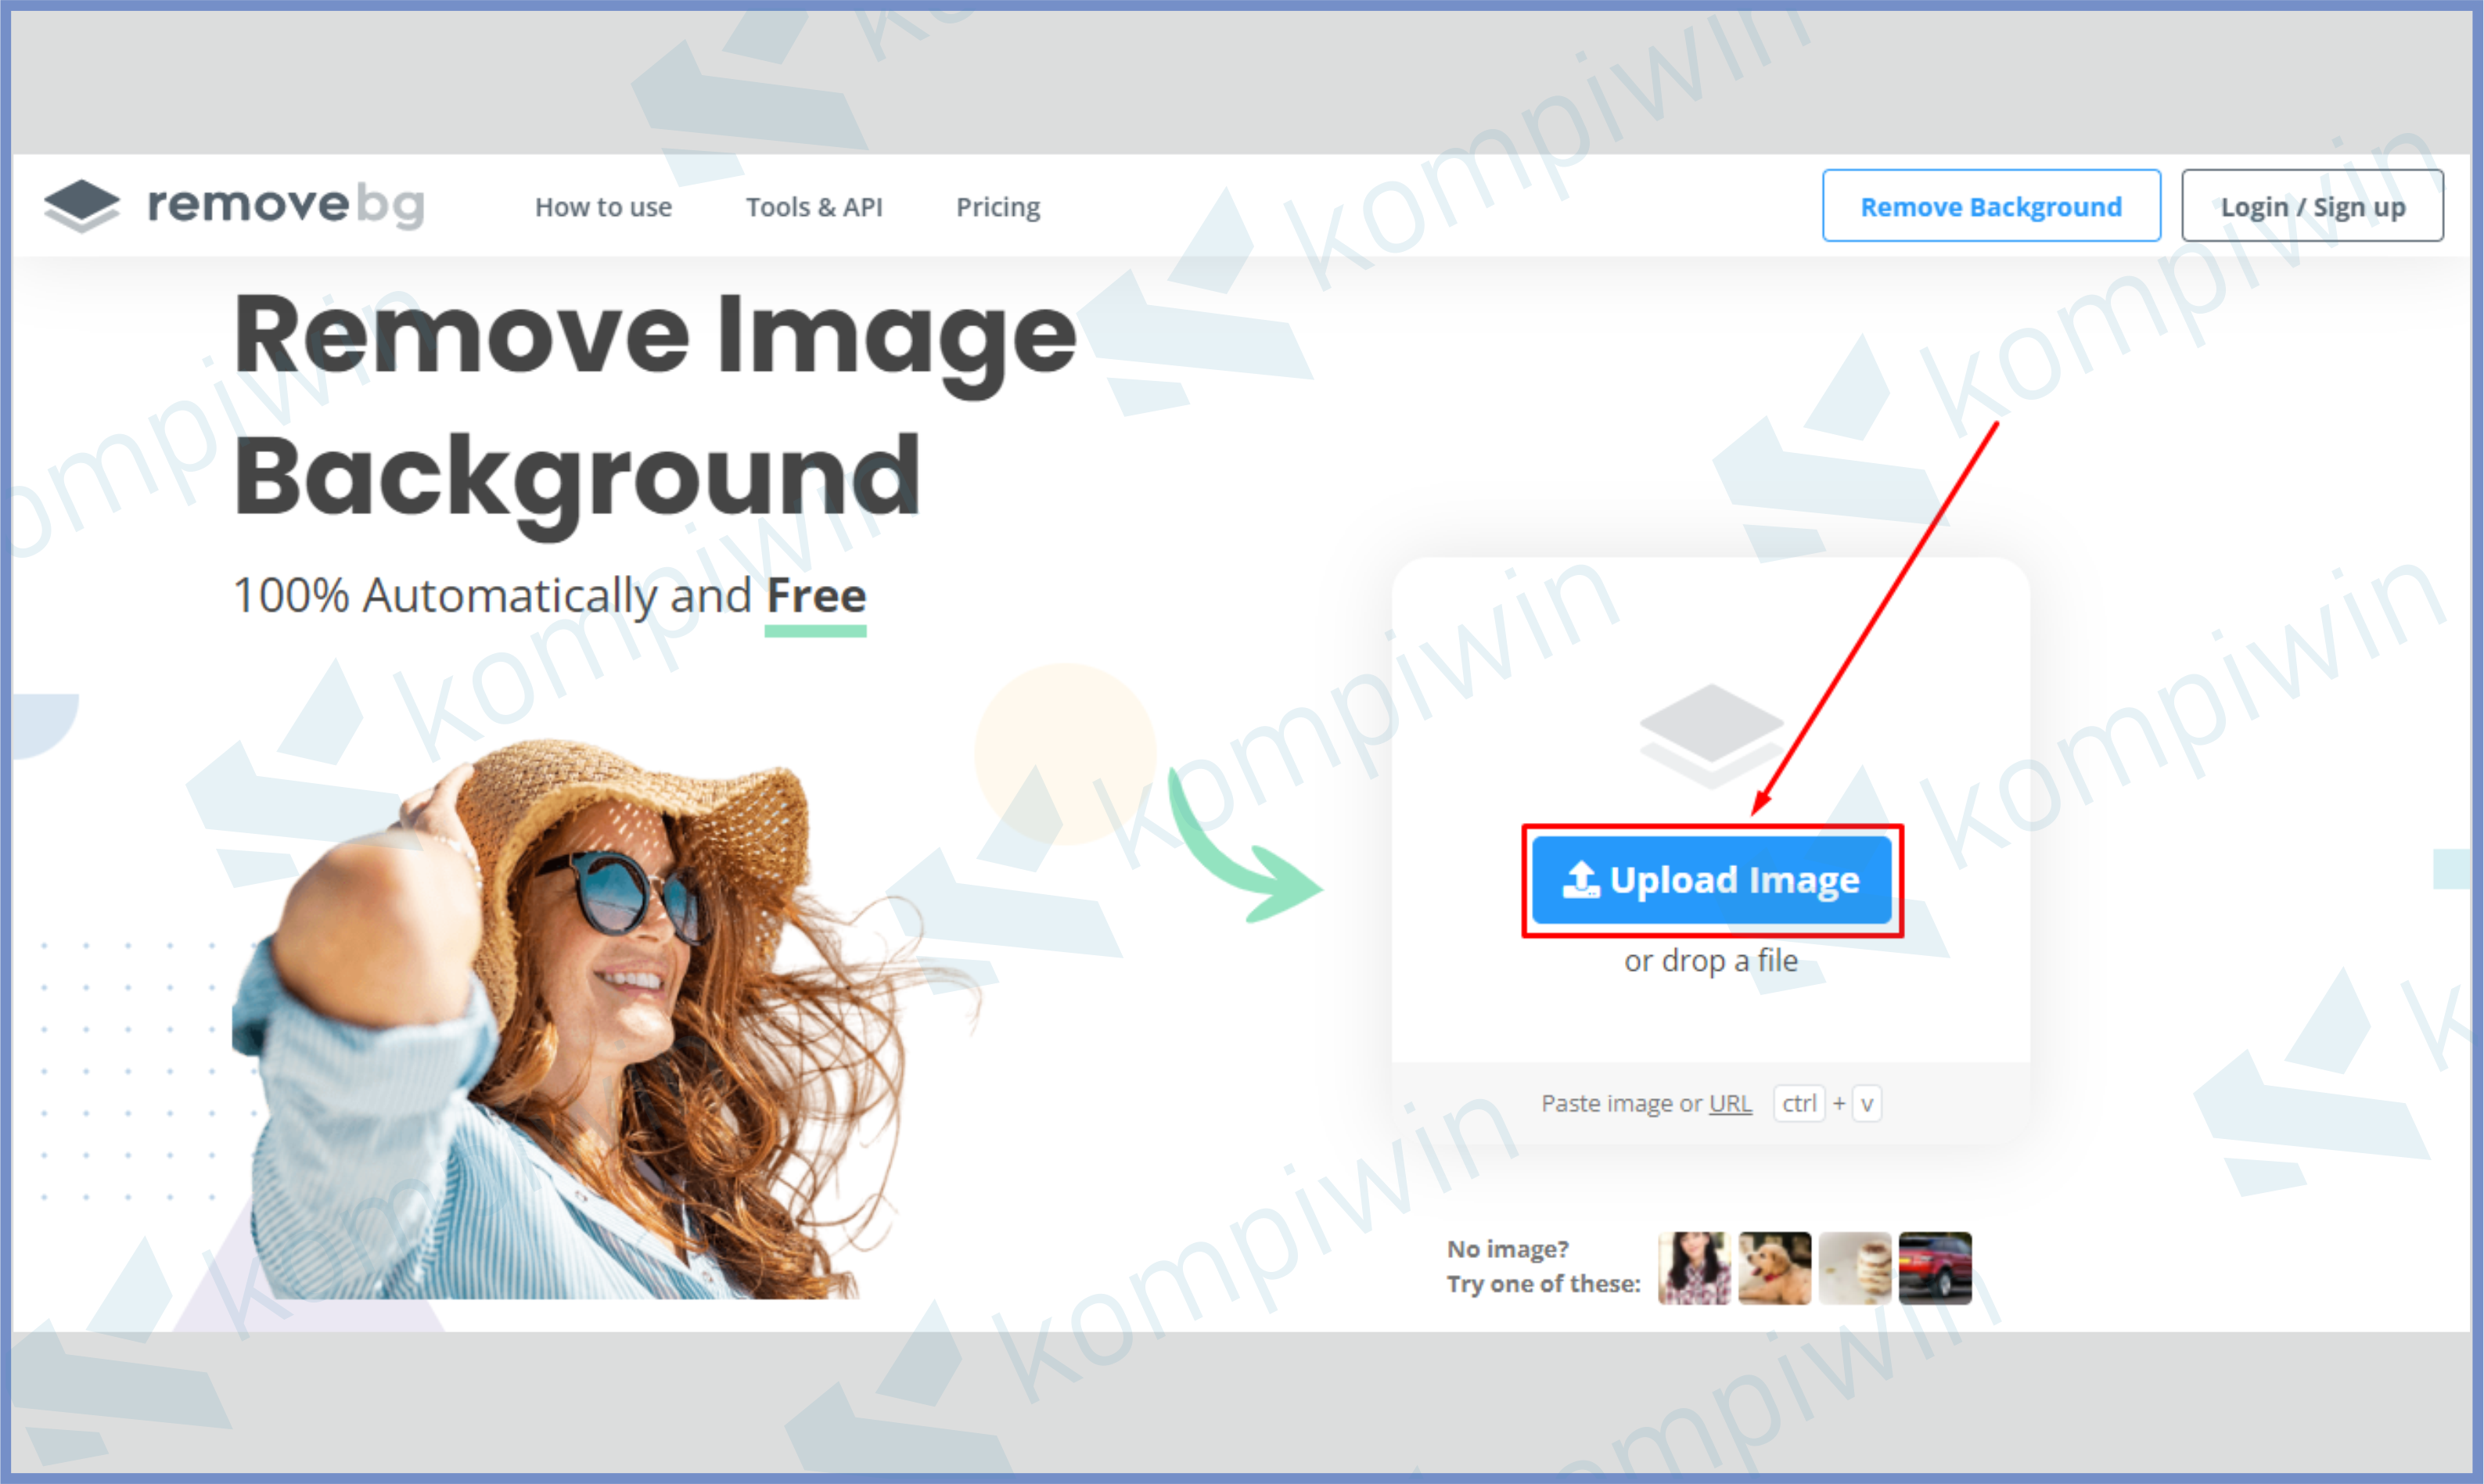
Task: Select the pancakes sample thumbnail
Action: tap(1854, 1268)
